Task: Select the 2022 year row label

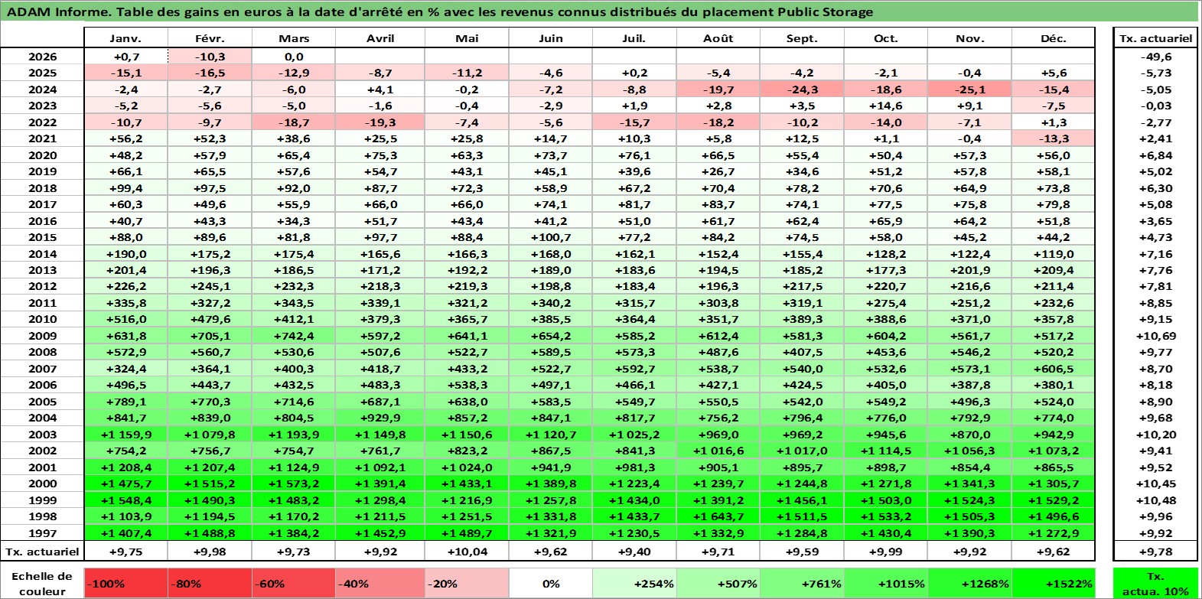Action: tap(42, 122)
